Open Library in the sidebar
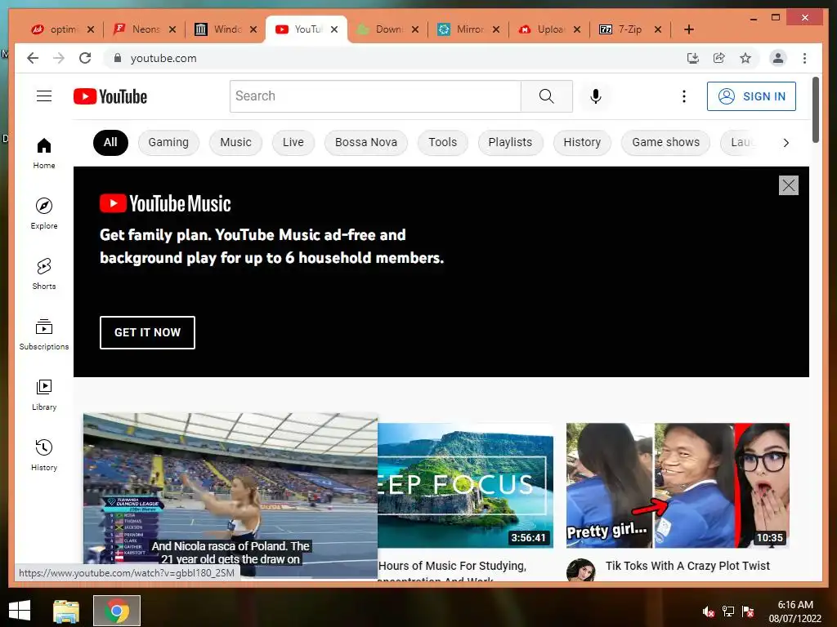The image size is (837, 627). [44, 394]
